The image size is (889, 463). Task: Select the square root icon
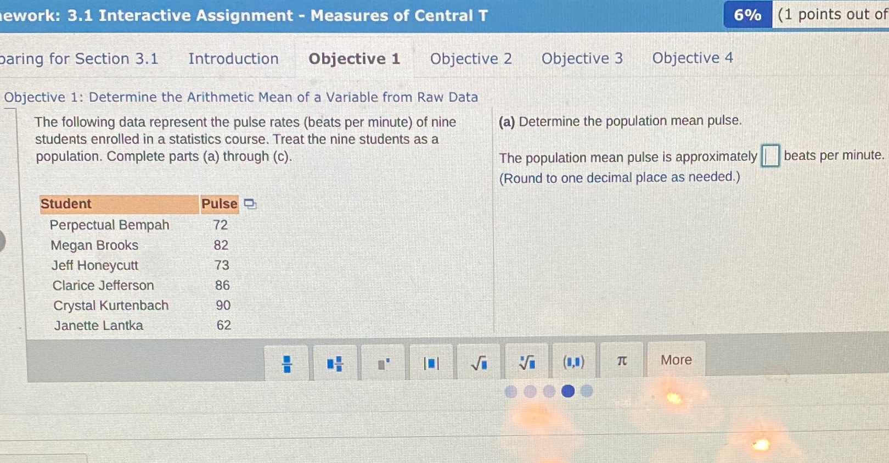[479, 361]
